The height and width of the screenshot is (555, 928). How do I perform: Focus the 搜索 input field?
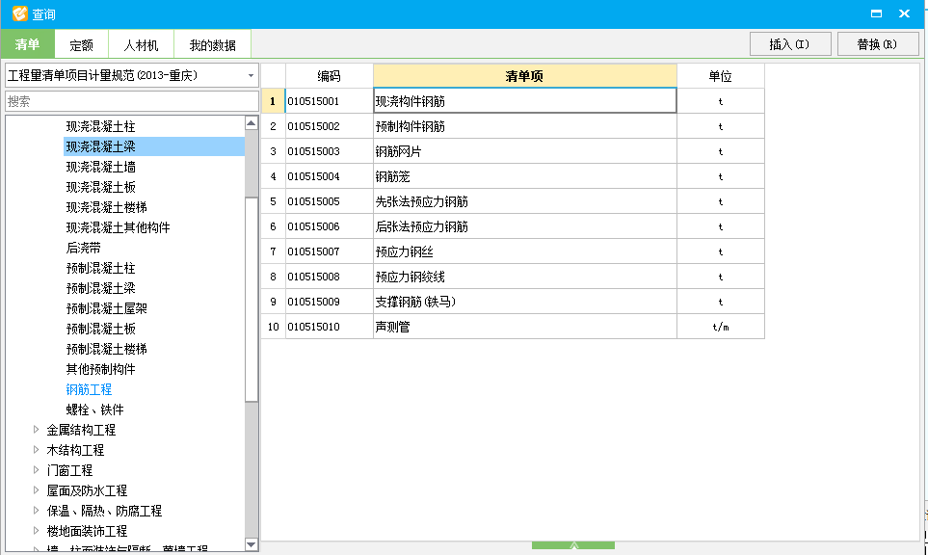coord(132,101)
